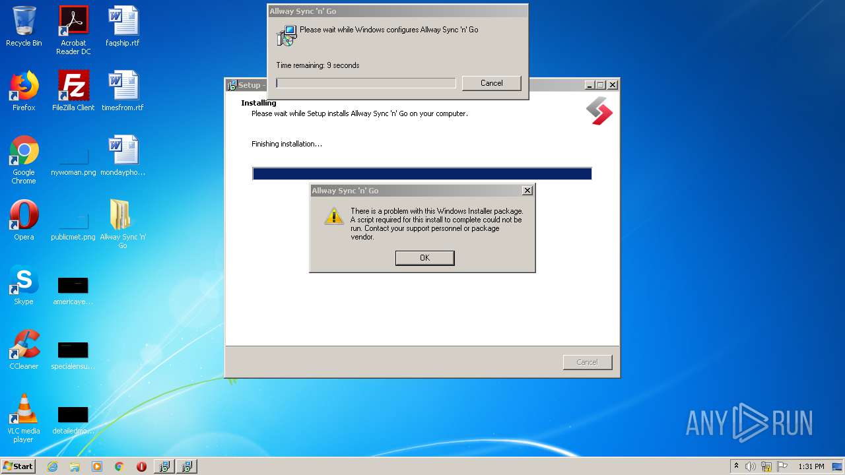Screen dimensions: 845x475
Task: Click the Setup window title bar icon
Action: [232, 85]
